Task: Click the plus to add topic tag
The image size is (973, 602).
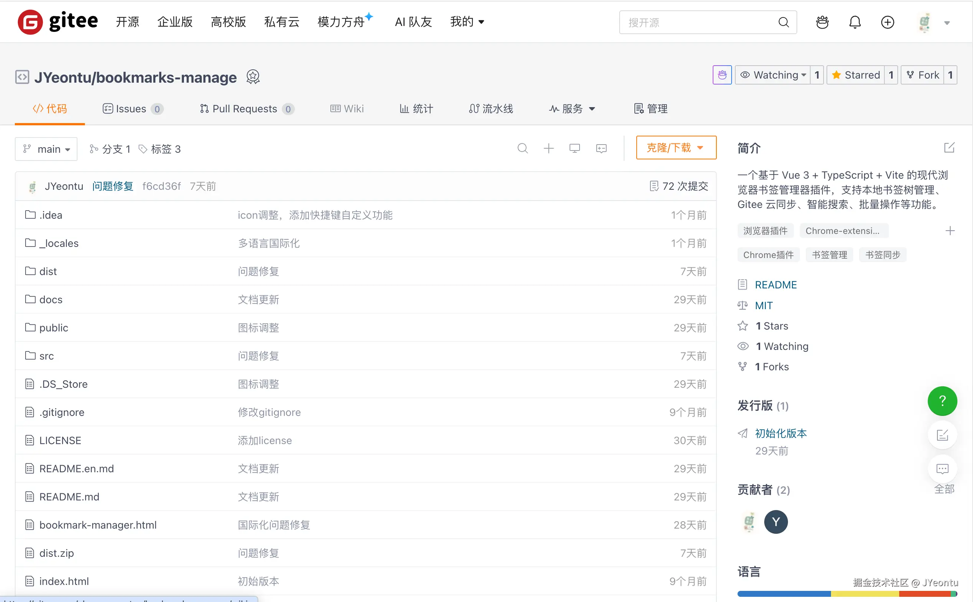Action: pos(950,231)
